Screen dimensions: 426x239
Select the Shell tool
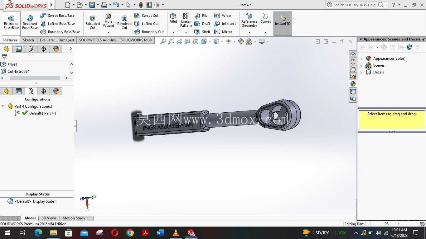(x=202, y=32)
